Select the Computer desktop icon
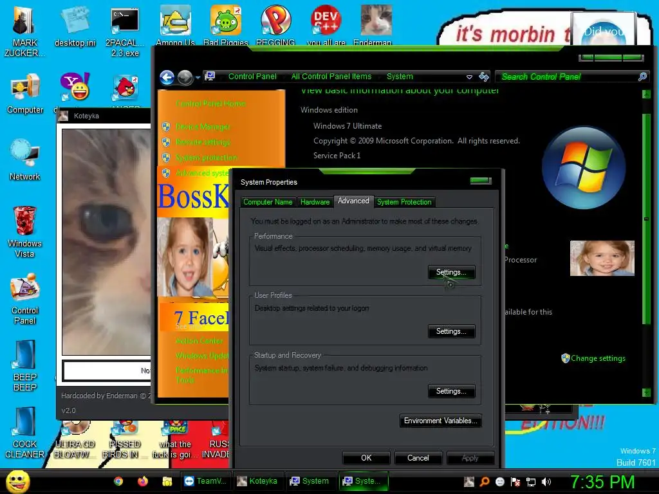Image resolution: width=659 pixels, height=494 pixels. (x=25, y=94)
